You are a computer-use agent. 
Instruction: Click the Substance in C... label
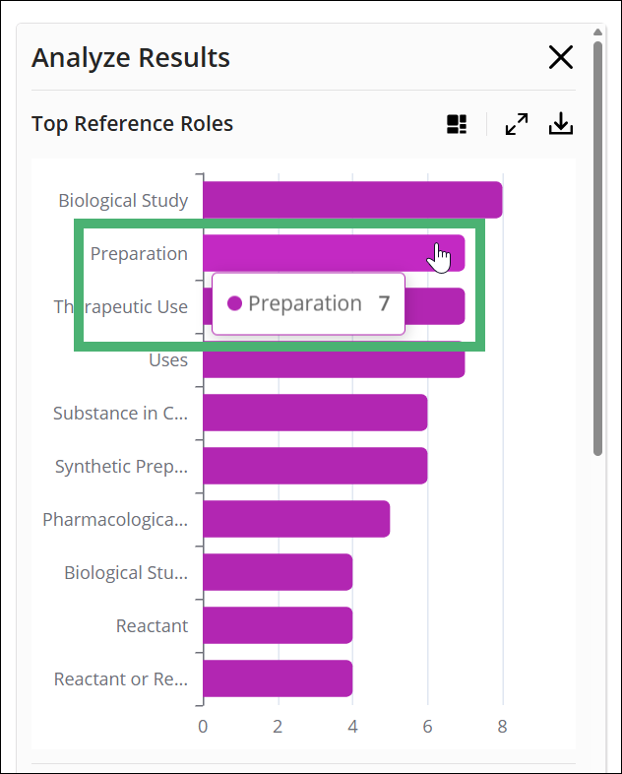click(x=120, y=414)
